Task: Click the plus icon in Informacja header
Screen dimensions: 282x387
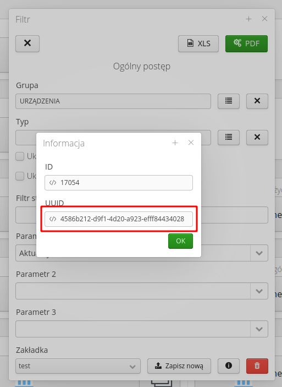Action: [175, 143]
